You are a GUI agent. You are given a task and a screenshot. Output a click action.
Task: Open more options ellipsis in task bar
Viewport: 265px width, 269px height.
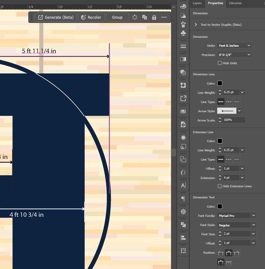click(x=164, y=17)
